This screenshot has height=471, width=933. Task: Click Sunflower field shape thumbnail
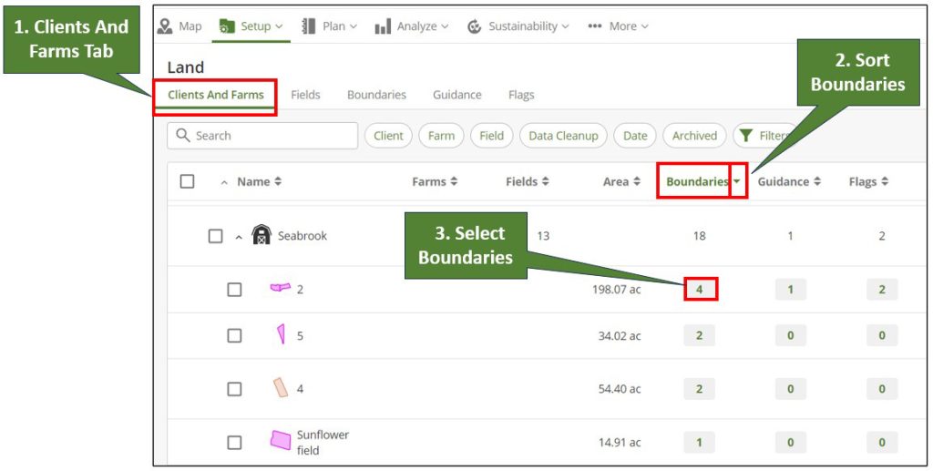(281, 441)
